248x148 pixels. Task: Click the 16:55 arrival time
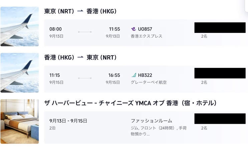tap(114, 75)
